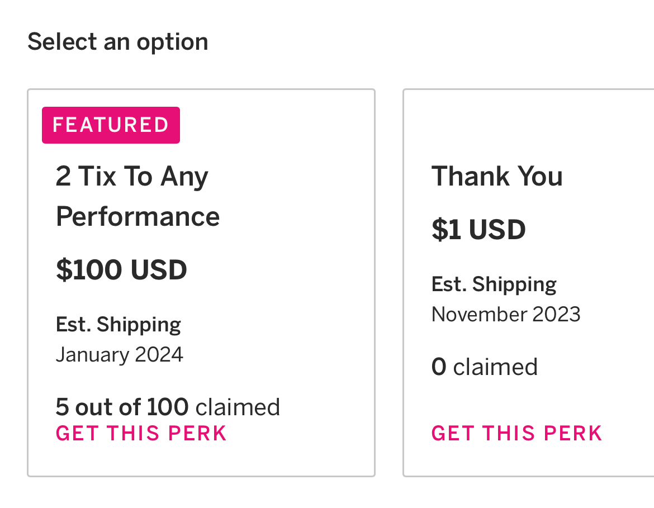Image resolution: width=654 pixels, height=508 pixels.
Task: Click the word "claimed" in Thank You card
Action: point(495,367)
